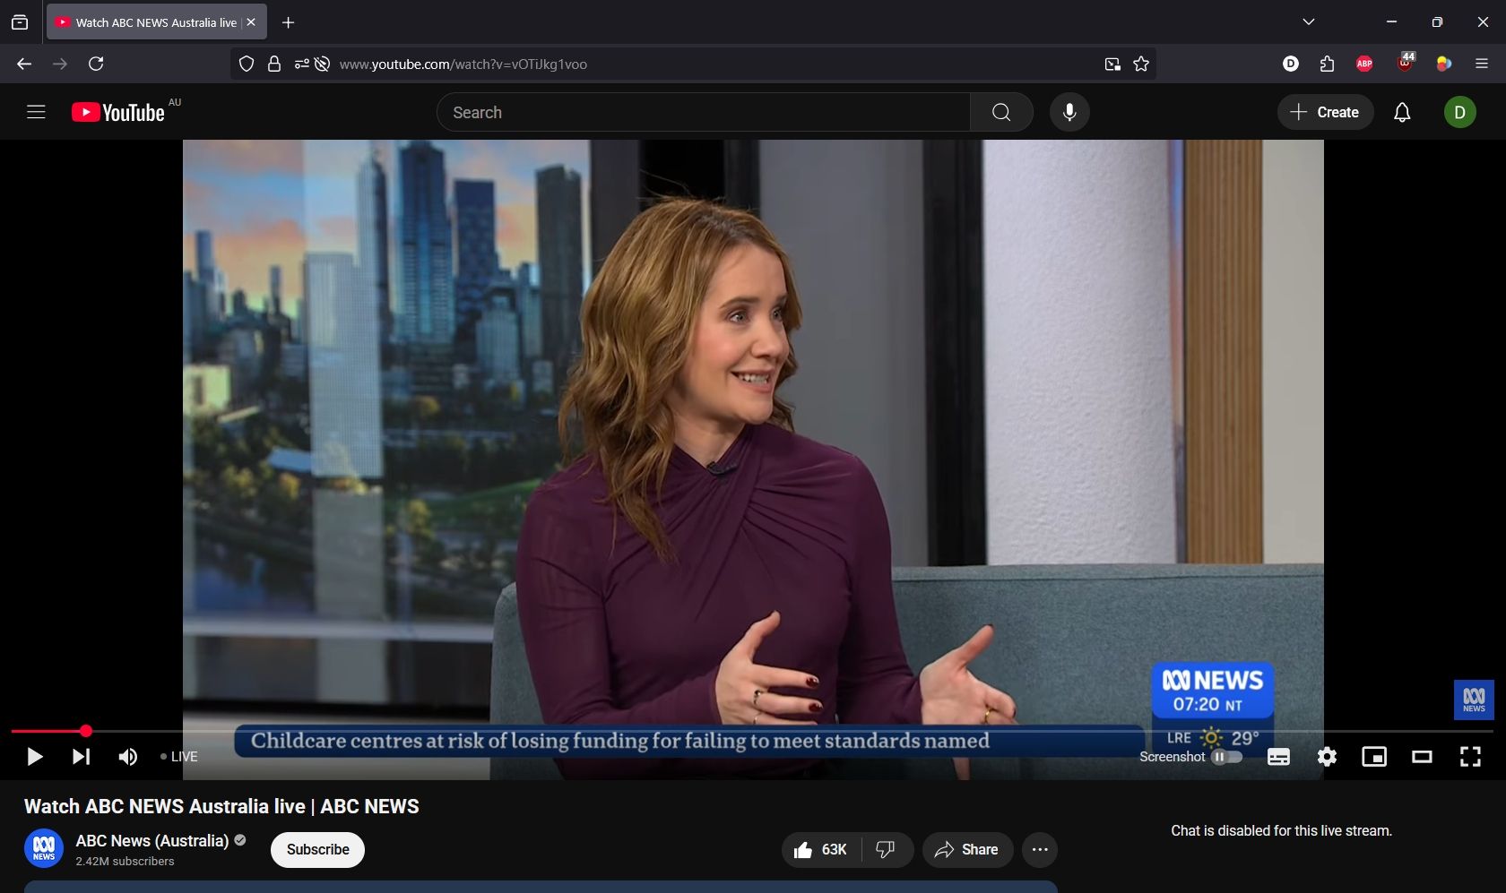The image size is (1506, 893).
Task: Open a new browser tab
Action: pos(289,22)
